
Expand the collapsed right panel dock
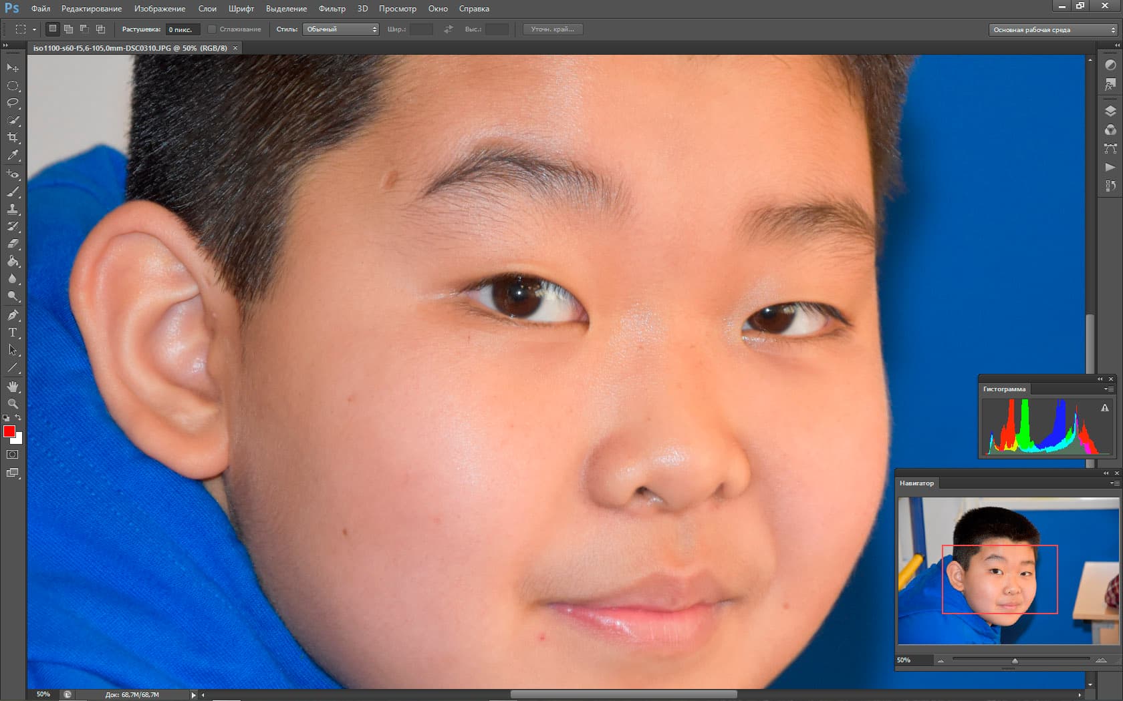pos(1117,45)
